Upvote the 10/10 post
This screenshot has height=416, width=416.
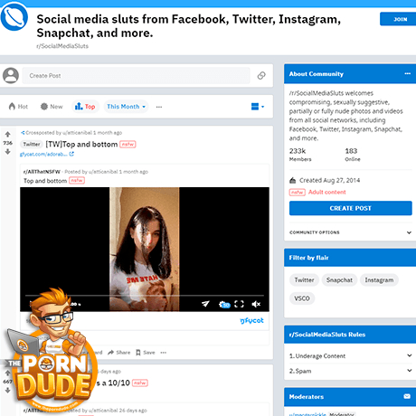[8, 373]
